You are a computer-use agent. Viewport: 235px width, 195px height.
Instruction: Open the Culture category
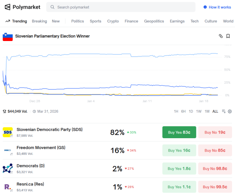[x=211, y=21]
